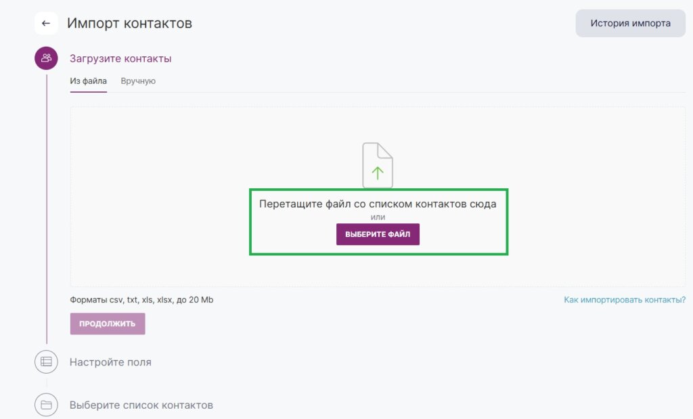Click the file upload document icon
The width and height of the screenshot is (693, 419).
tap(378, 165)
